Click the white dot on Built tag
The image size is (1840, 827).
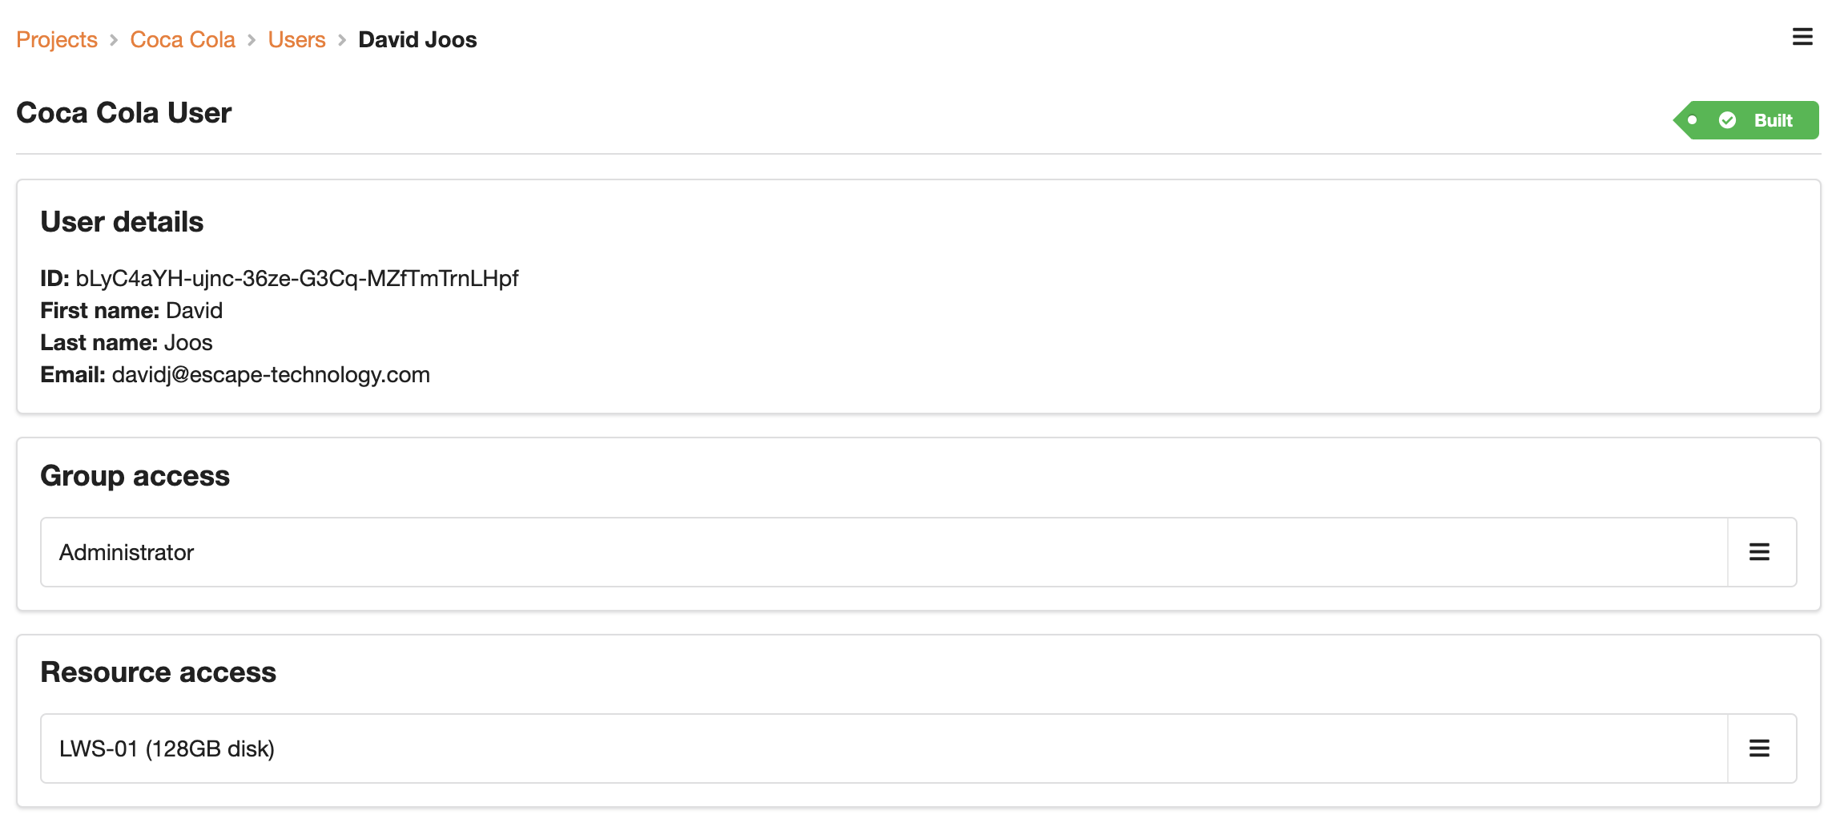pyautogui.click(x=1692, y=120)
